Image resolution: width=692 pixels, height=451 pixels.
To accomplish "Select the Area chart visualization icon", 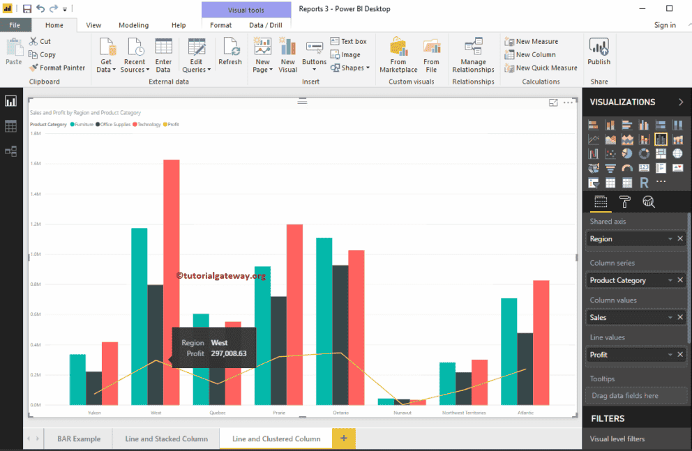I will coord(610,139).
